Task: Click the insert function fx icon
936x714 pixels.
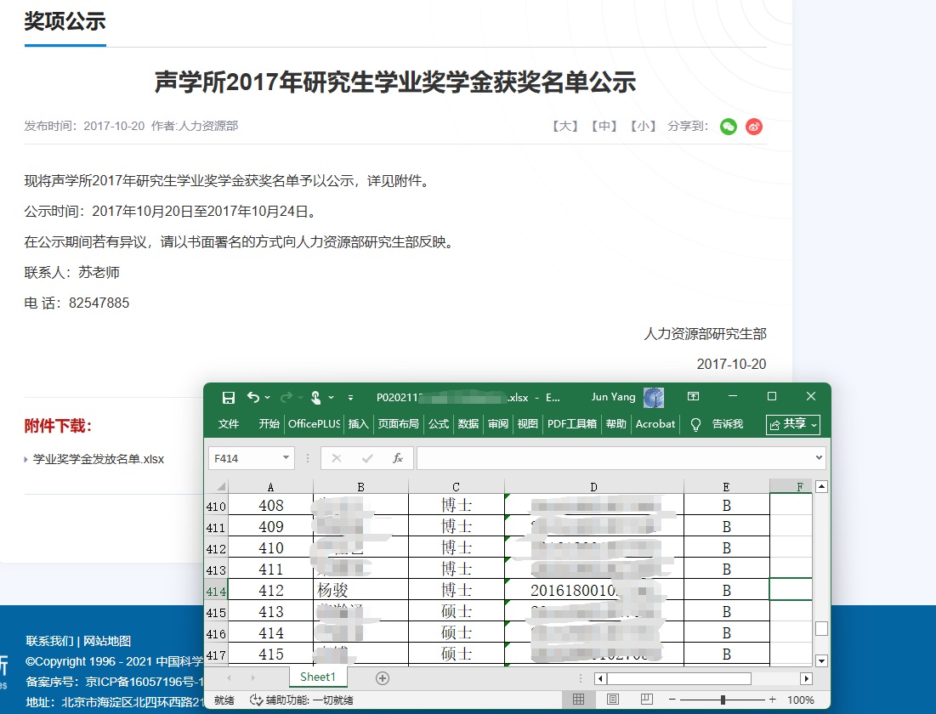Action: coord(397,458)
